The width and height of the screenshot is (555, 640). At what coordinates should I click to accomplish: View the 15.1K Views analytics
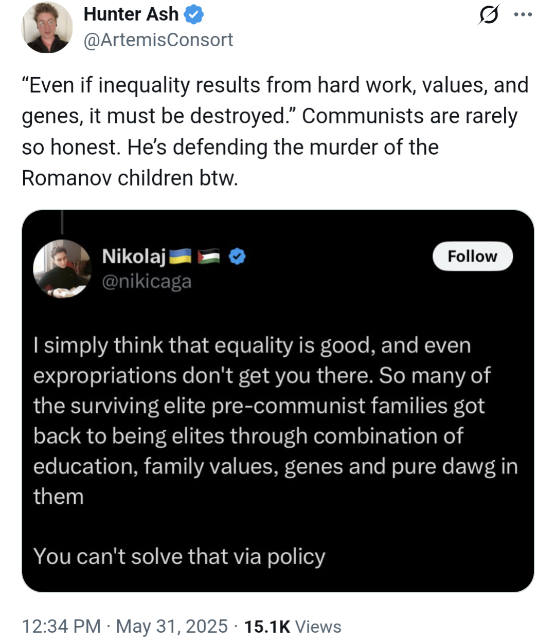(293, 626)
